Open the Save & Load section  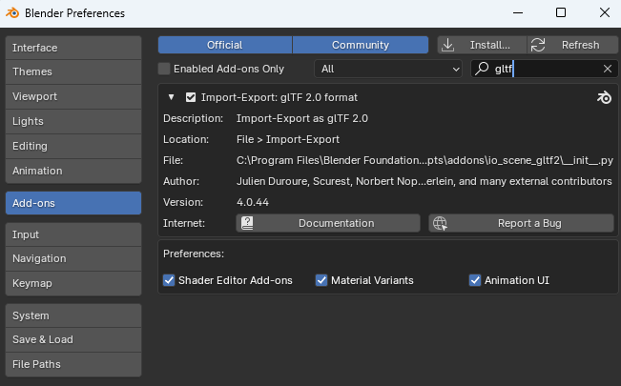tap(73, 339)
